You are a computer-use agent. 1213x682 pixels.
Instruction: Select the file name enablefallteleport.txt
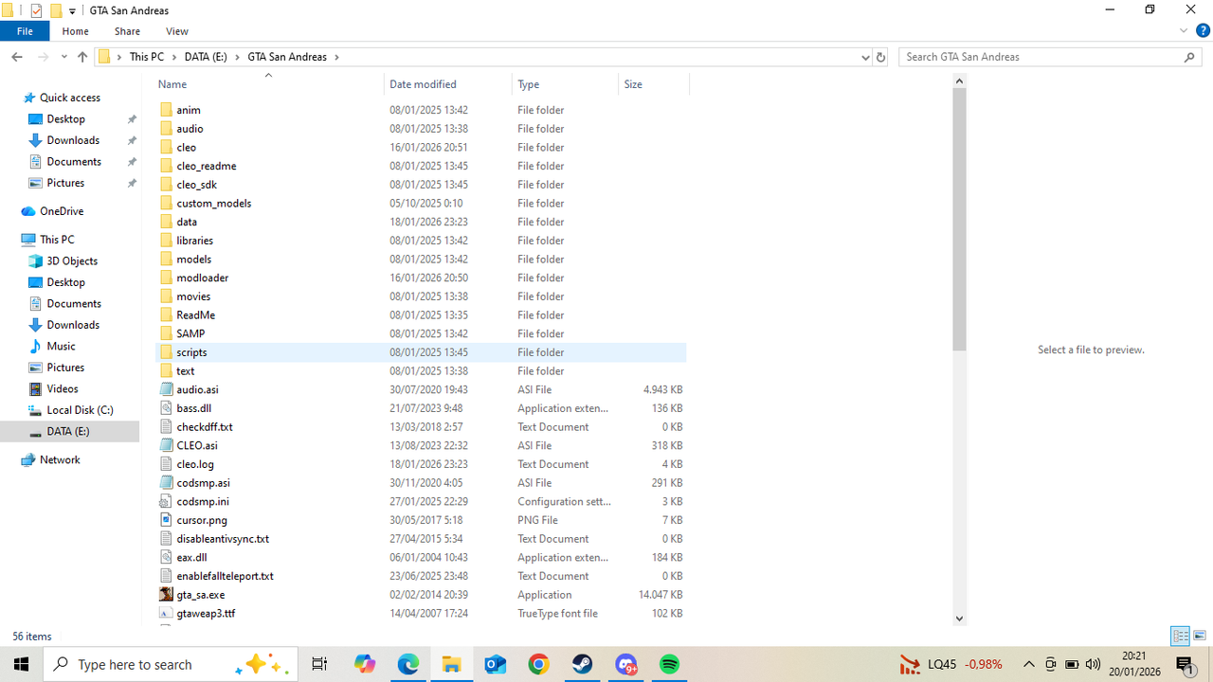[x=225, y=576]
